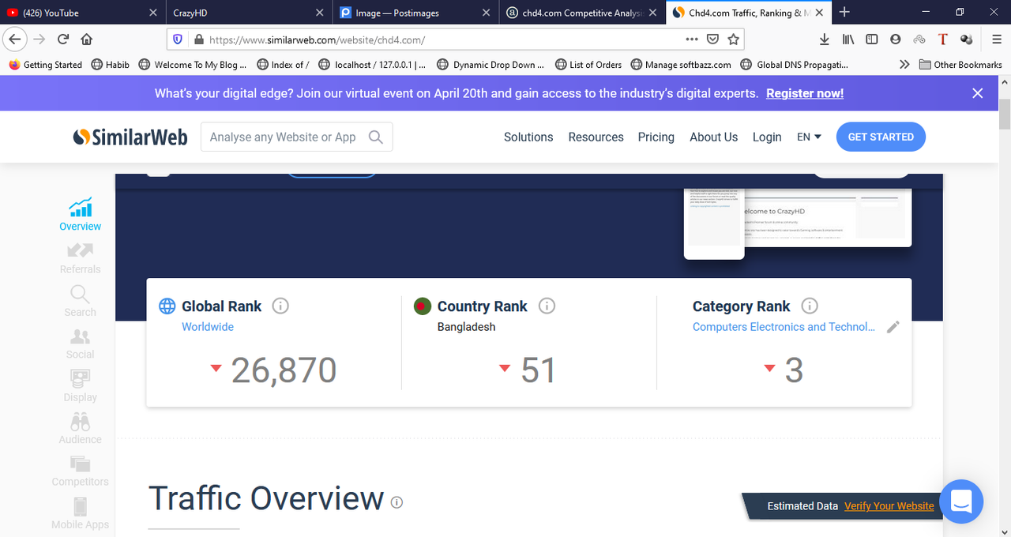
Task: Open Other Bookmarks folder
Action: point(960,65)
